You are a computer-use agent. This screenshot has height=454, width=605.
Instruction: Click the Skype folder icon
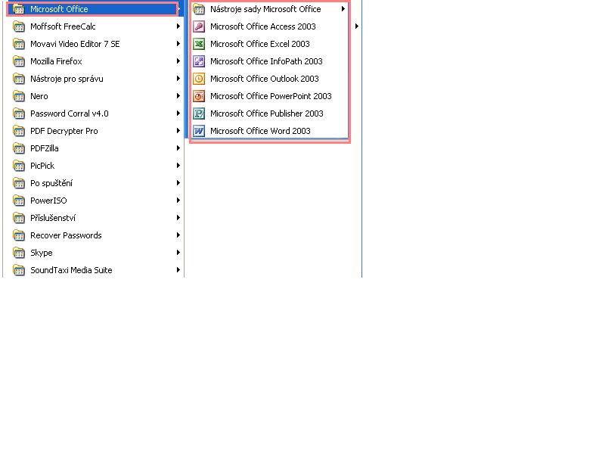(x=18, y=253)
